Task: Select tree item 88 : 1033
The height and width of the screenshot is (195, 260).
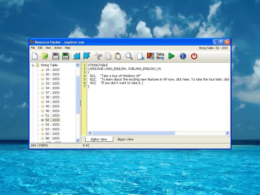Action: click(x=52, y=138)
